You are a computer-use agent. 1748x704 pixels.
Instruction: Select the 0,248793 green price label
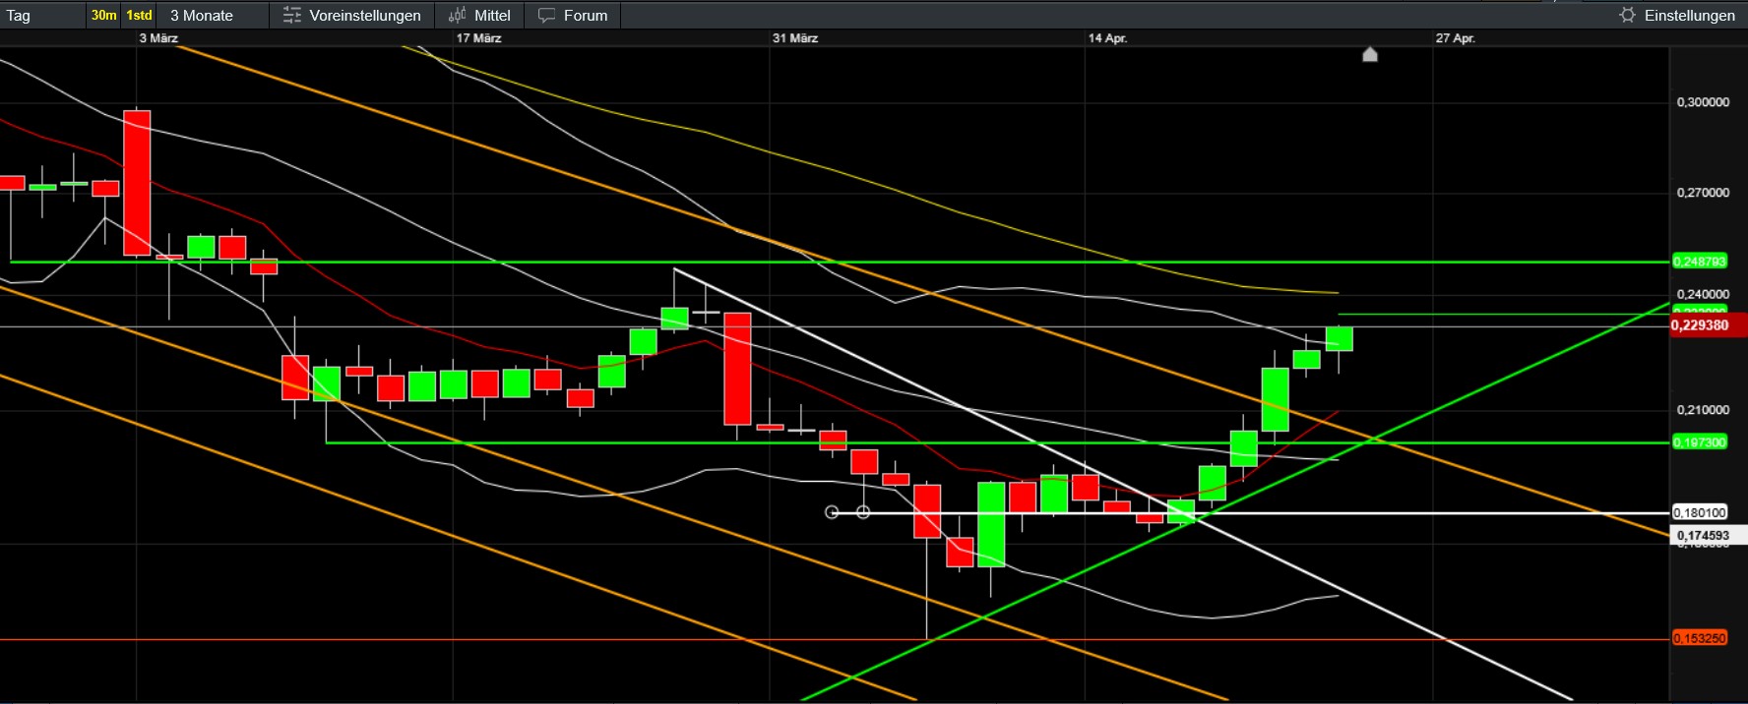[x=1700, y=262]
